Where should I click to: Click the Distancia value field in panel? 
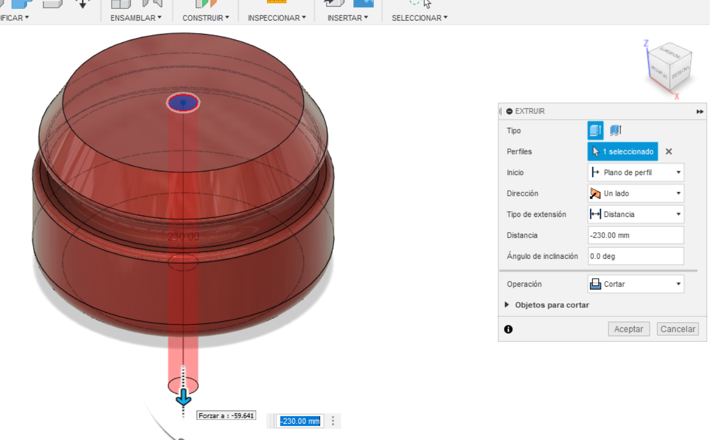636,235
